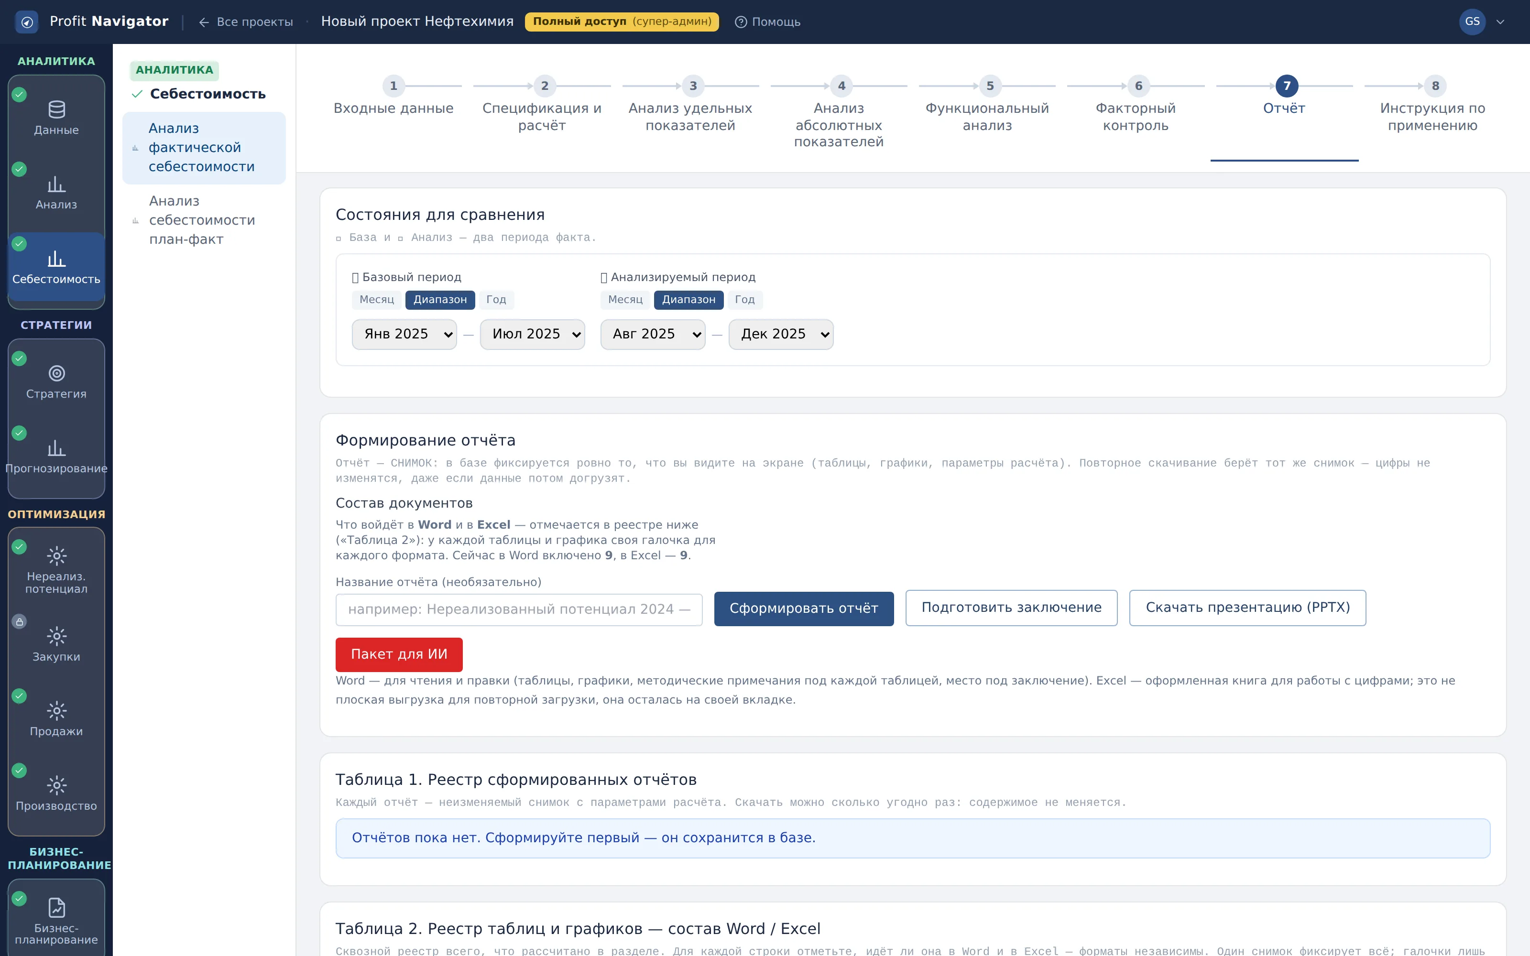
Task: Select Диапазон for Базовый период
Action: (x=440, y=300)
